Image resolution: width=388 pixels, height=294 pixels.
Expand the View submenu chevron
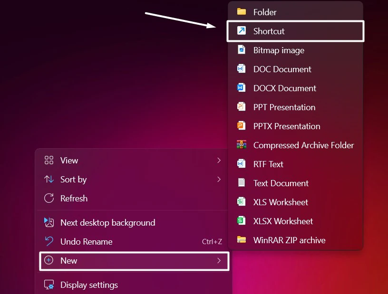point(219,160)
